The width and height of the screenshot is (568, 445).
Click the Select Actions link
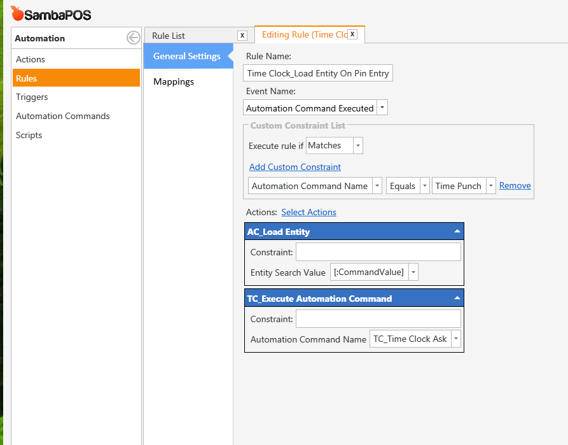308,212
